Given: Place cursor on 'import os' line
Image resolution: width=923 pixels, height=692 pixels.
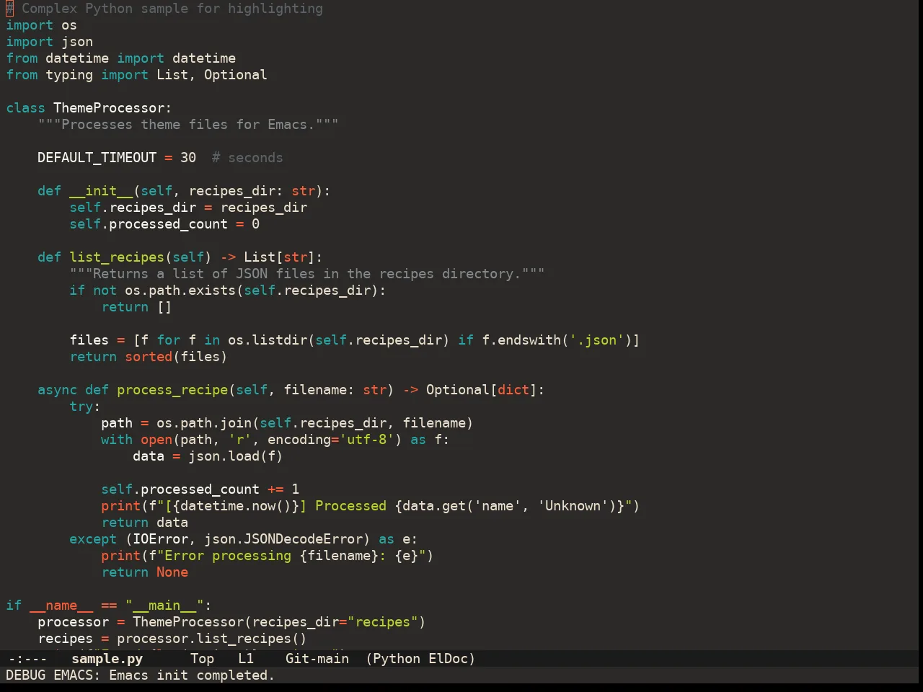Looking at the screenshot, I should click(41, 25).
